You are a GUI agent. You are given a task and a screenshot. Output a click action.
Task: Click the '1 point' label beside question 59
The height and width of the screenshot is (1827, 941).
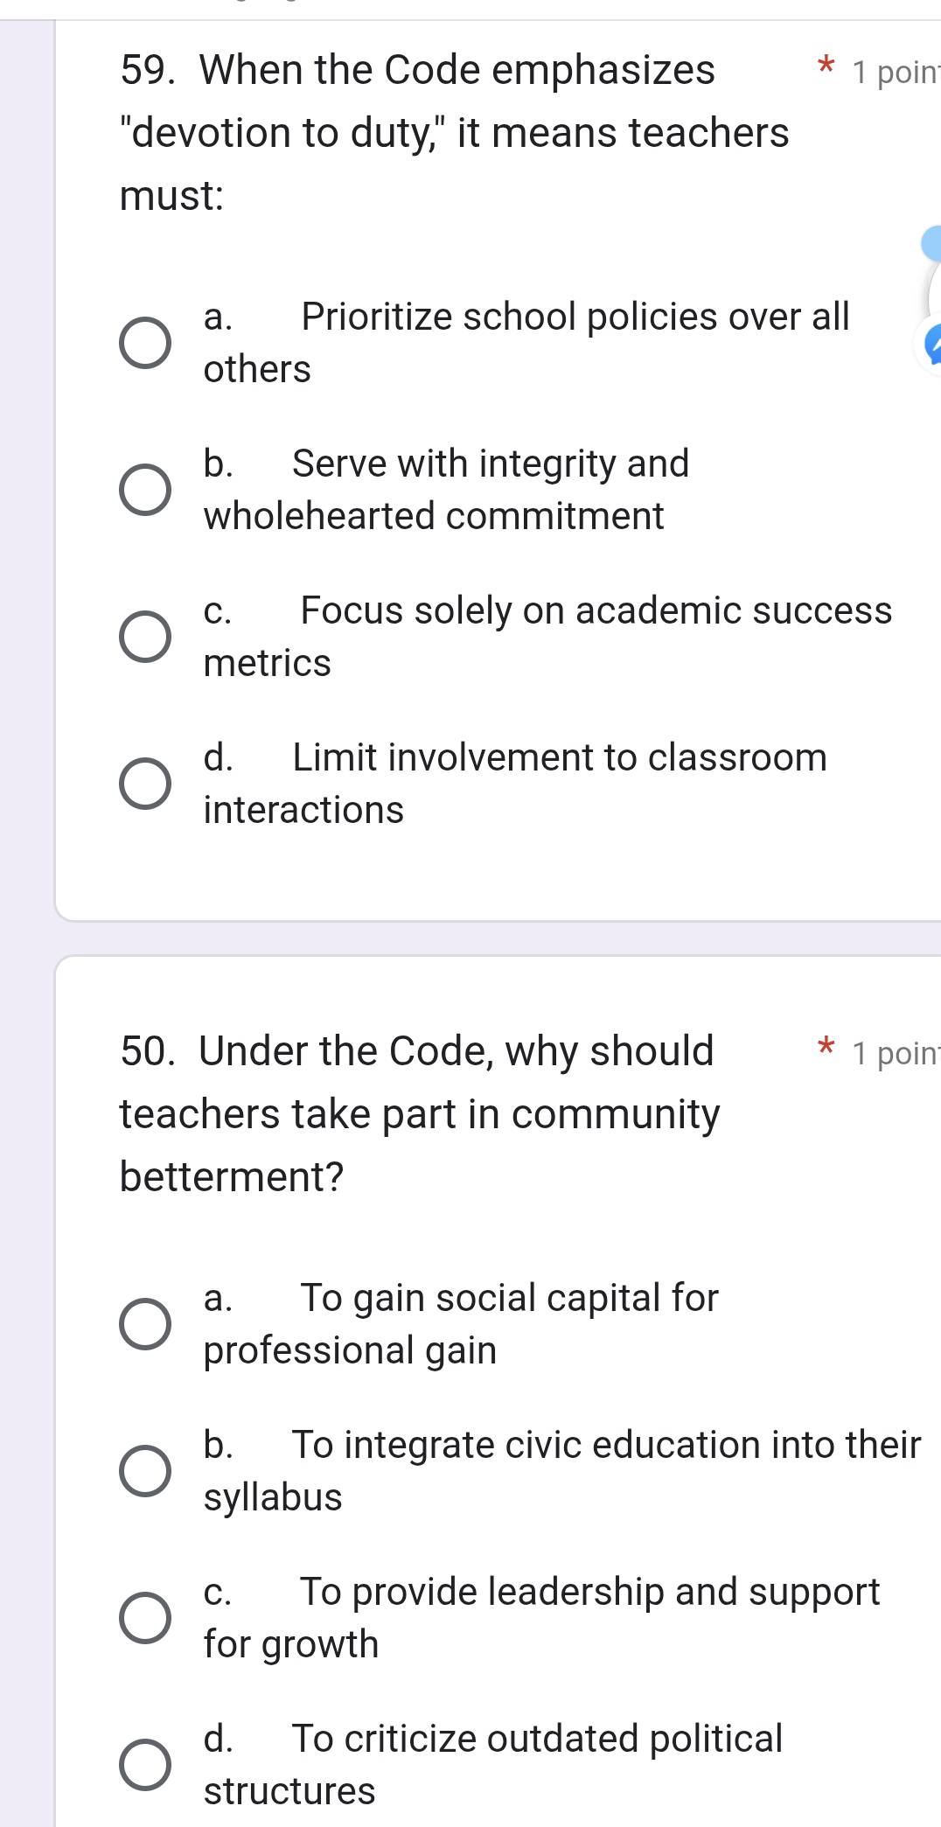[895, 73]
